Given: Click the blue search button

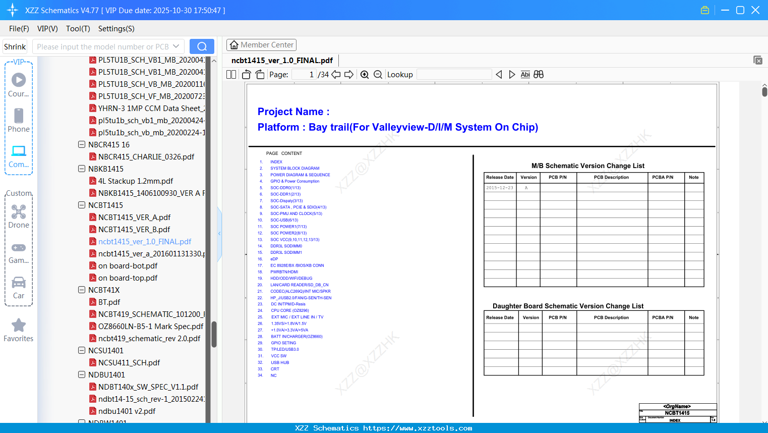Looking at the screenshot, I should [202, 46].
